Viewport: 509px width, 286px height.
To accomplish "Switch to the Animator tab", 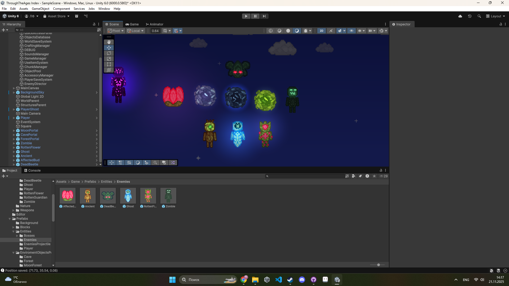I will 155,24.
